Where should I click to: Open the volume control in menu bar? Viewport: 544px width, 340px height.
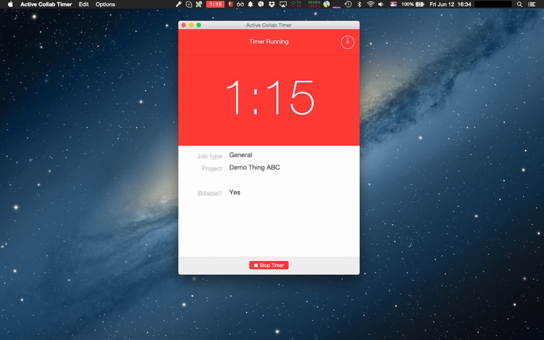pos(381,4)
